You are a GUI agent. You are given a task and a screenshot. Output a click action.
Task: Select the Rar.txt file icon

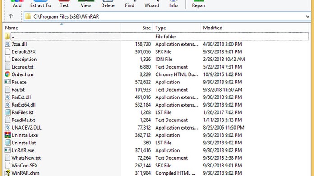coord(8,89)
